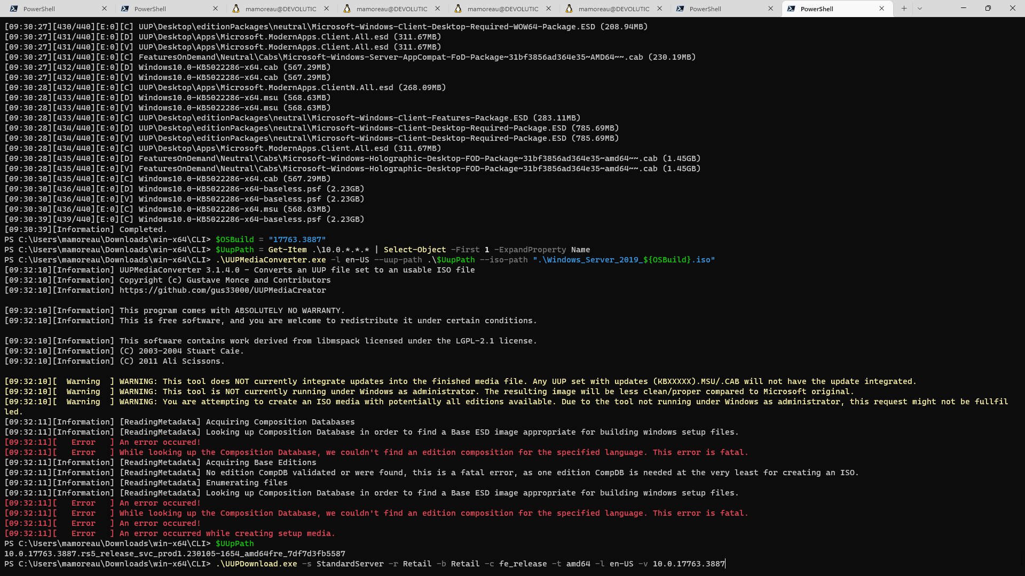Close the active PowerShell tab

pos(881,9)
